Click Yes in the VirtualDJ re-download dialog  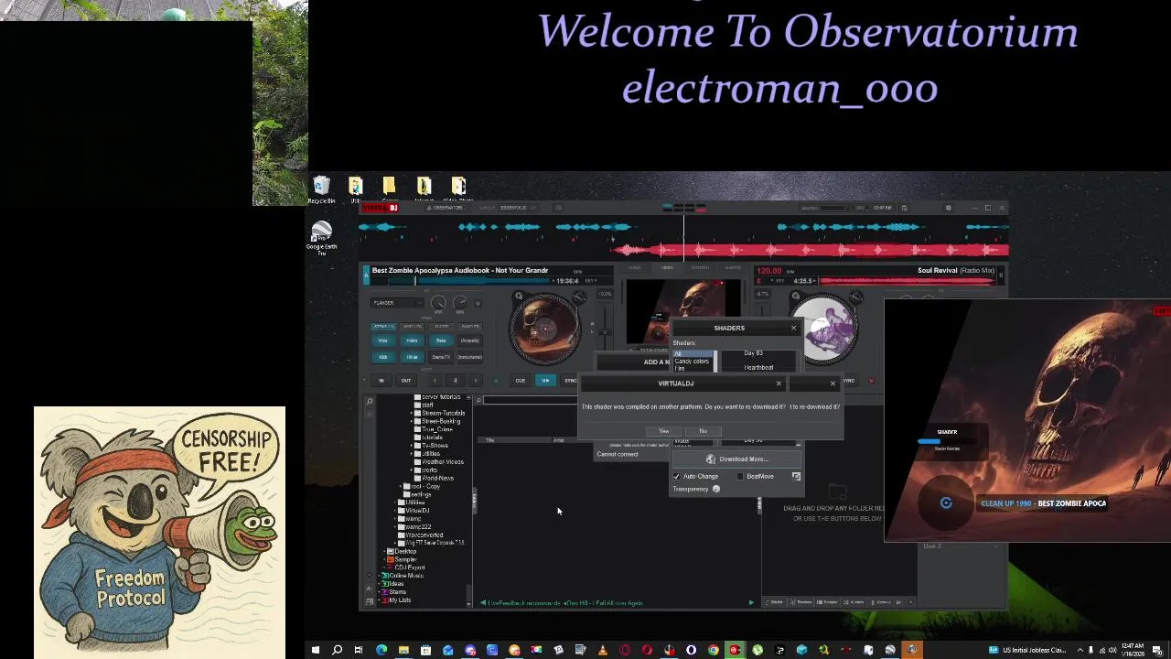(x=664, y=431)
